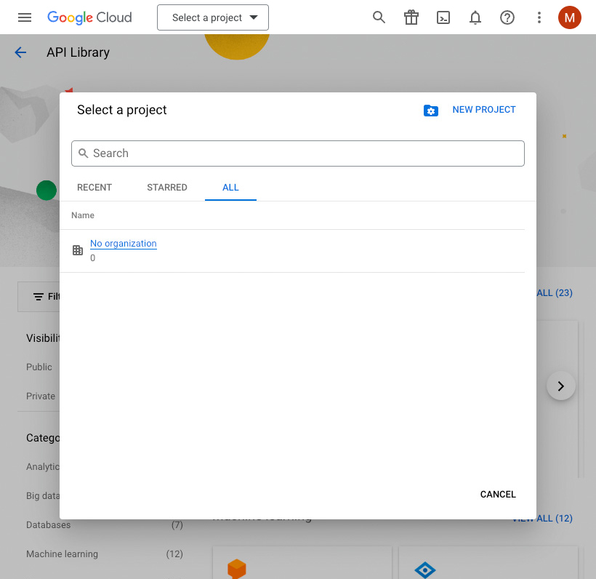This screenshot has height=579, width=596.
Task: Cancel the Select a project dialog
Action: coord(498,494)
